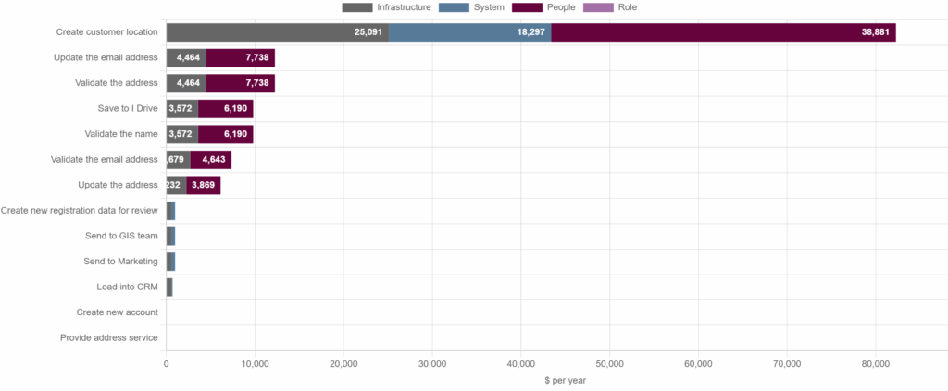This screenshot has height=391, width=948.
Task: Select the 38,881 People bar segment
Action: (722, 32)
